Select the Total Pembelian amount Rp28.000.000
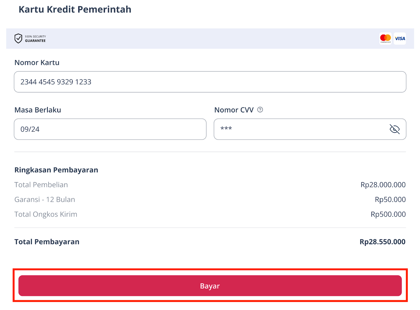The image size is (420, 310). click(383, 184)
